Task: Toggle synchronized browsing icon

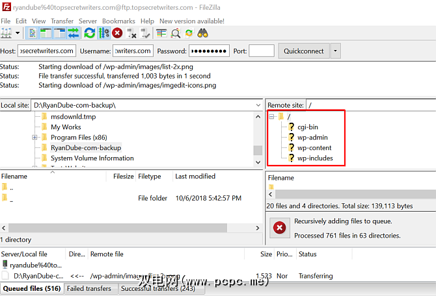Action: coord(189,33)
